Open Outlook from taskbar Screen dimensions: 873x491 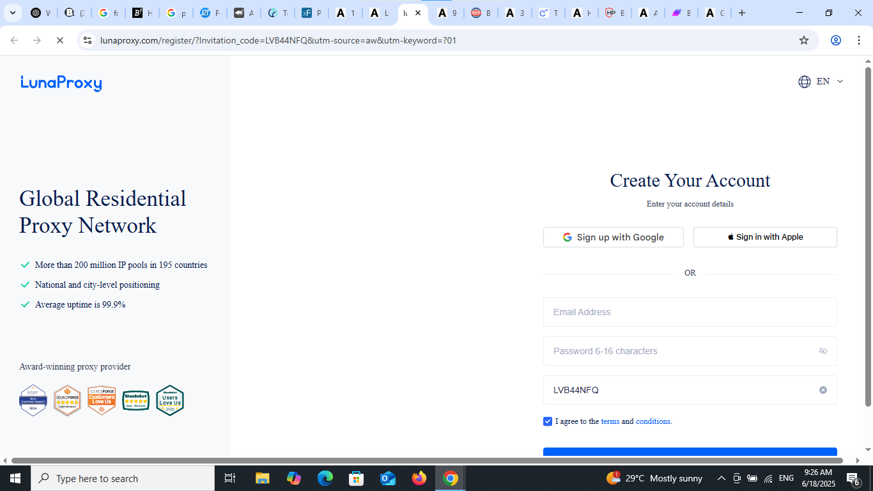click(388, 478)
